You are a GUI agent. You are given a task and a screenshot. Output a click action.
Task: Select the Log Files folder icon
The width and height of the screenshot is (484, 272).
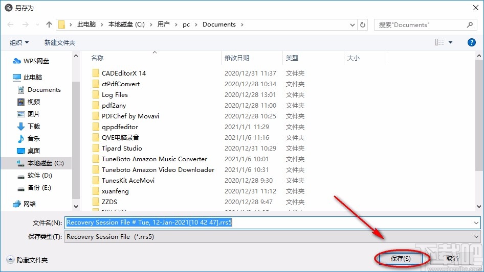pyautogui.click(x=96, y=95)
